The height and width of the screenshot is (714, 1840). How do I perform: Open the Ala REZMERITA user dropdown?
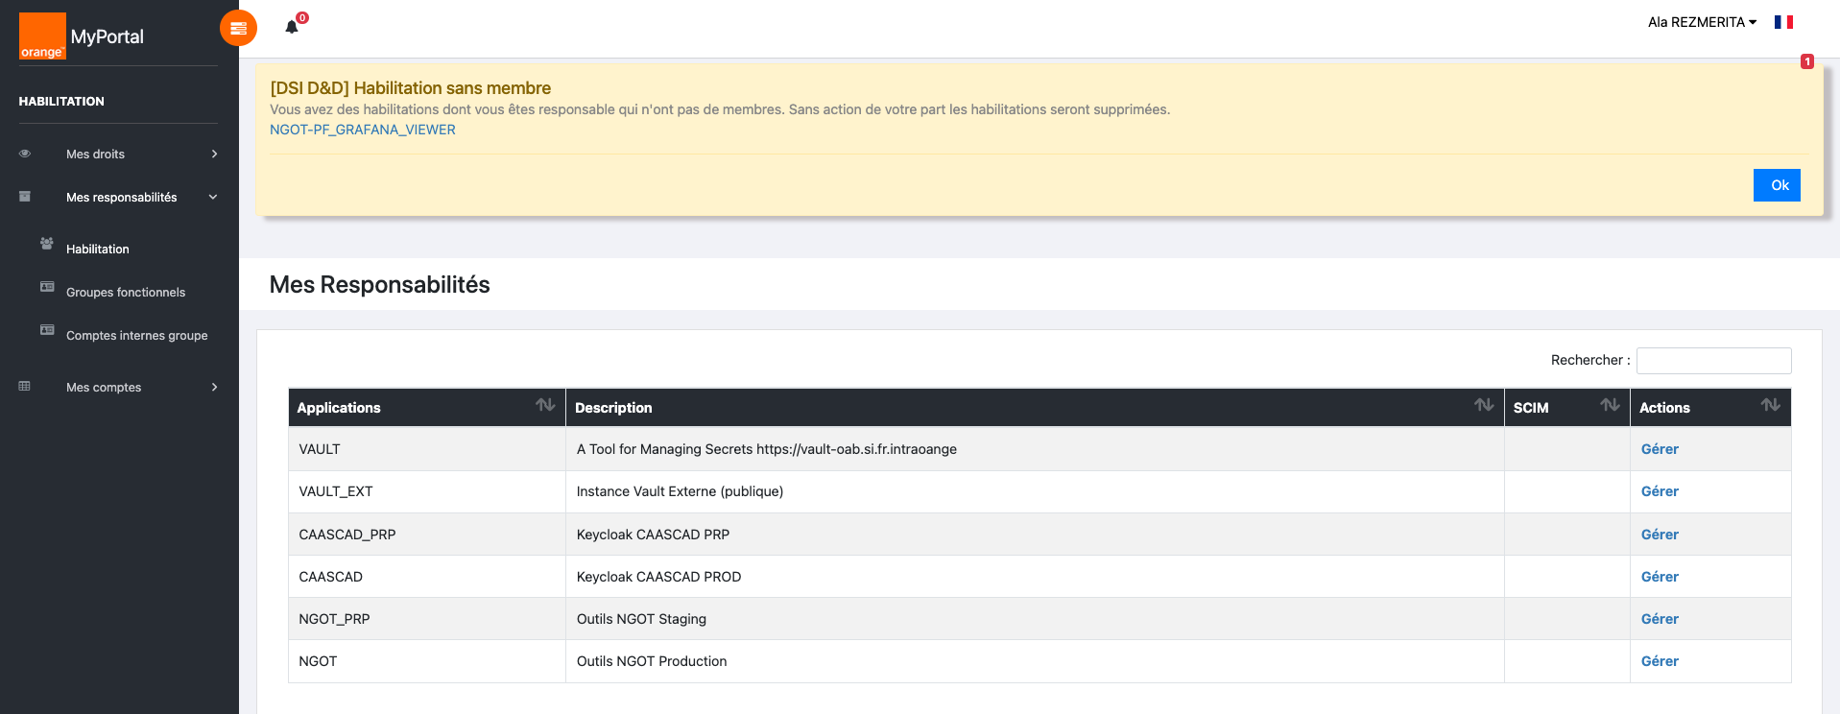click(1702, 22)
